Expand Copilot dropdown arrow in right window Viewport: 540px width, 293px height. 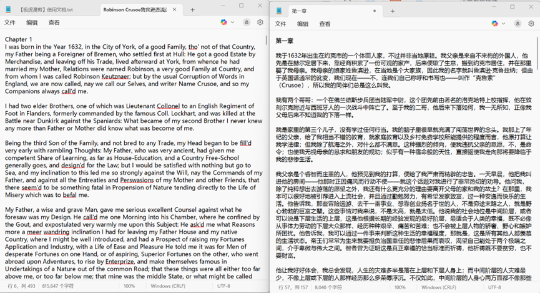pyautogui.click(x=504, y=24)
